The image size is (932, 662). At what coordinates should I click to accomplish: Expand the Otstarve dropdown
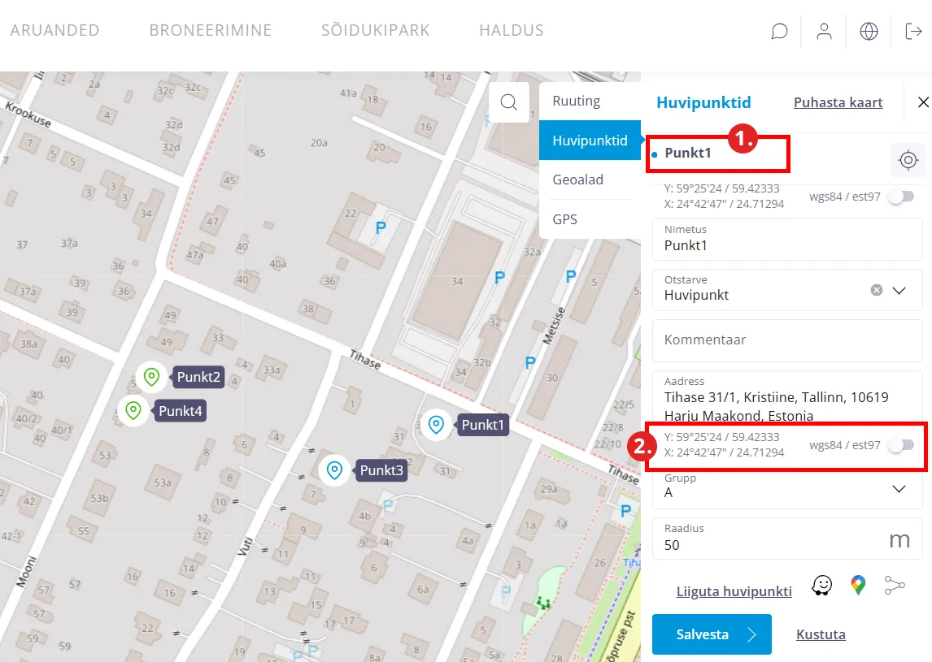tap(899, 290)
